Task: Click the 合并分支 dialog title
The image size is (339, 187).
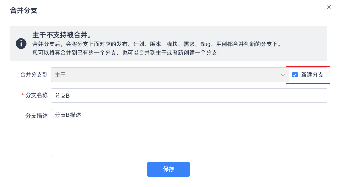Action: [x=24, y=10]
